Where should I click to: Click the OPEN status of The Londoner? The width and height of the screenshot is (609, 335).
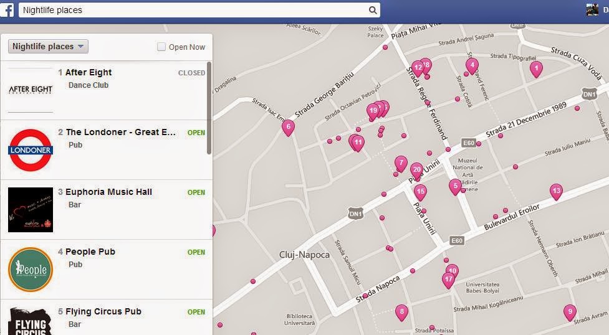pos(196,133)
